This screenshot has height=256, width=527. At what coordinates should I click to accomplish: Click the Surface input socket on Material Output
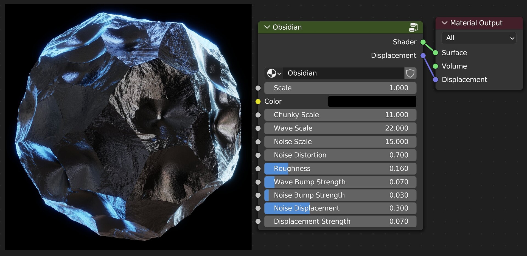coord(435,53)
